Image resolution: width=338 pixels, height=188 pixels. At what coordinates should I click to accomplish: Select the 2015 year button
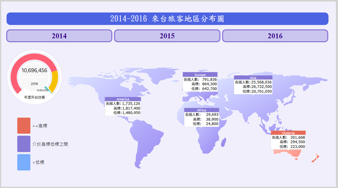167,36
